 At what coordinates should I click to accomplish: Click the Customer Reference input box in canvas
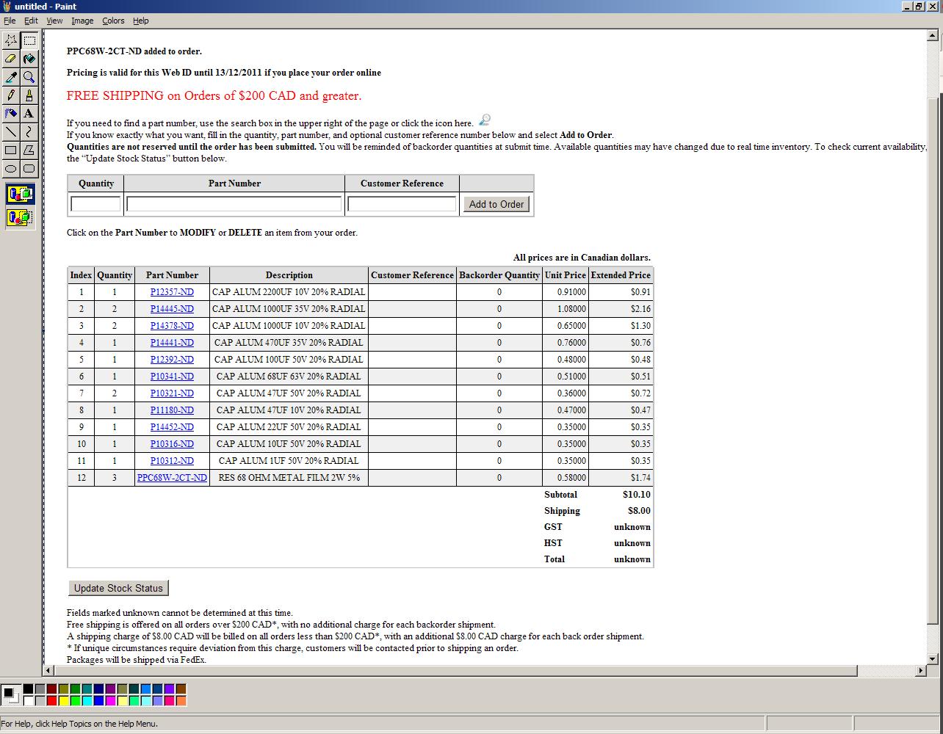click(402, 204)
